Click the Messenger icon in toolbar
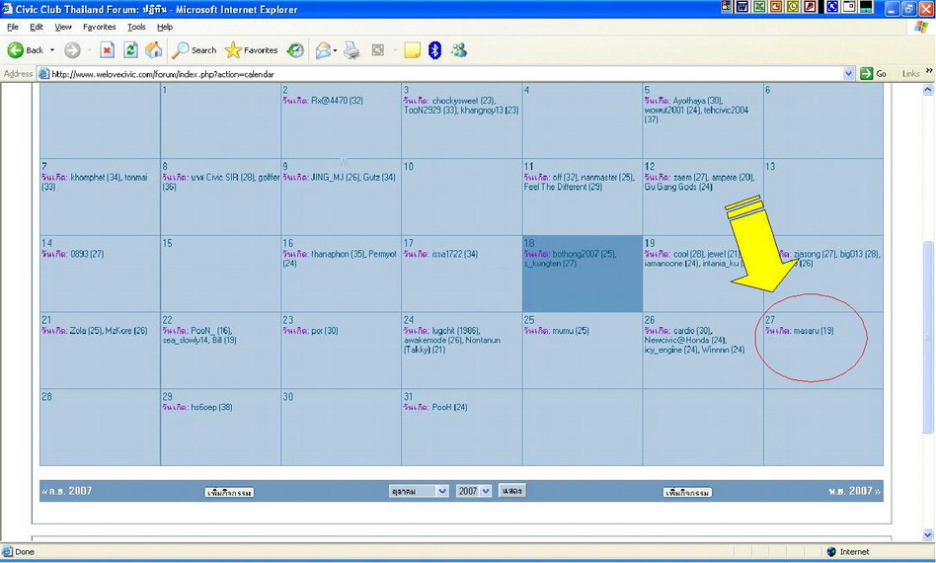Viewport: 936px width, 563px height. (x=459, y=50)
